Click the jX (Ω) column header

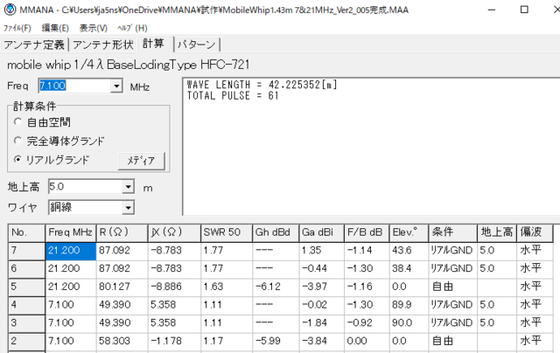[174, 232]
